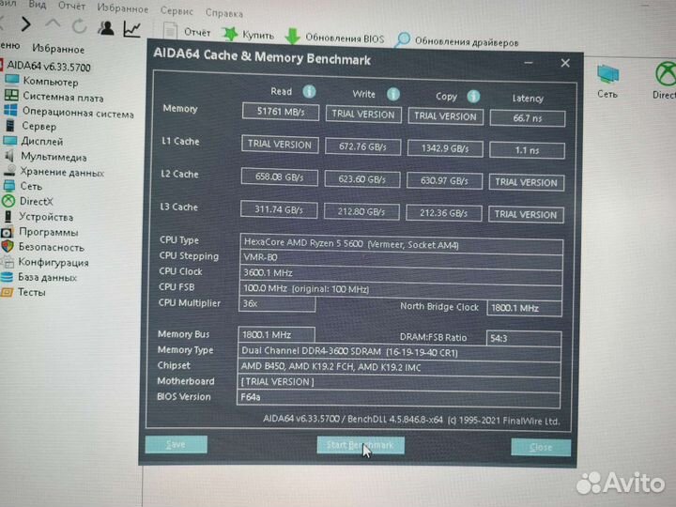This screenshot has width=676, height=507.
Task: Click the Read column info icon
Action: click(x=309, y=91)
